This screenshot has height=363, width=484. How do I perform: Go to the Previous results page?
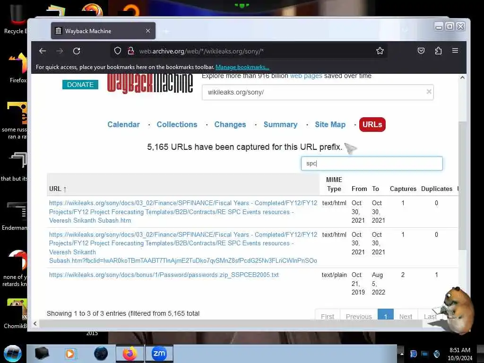(x=359, y=315)
